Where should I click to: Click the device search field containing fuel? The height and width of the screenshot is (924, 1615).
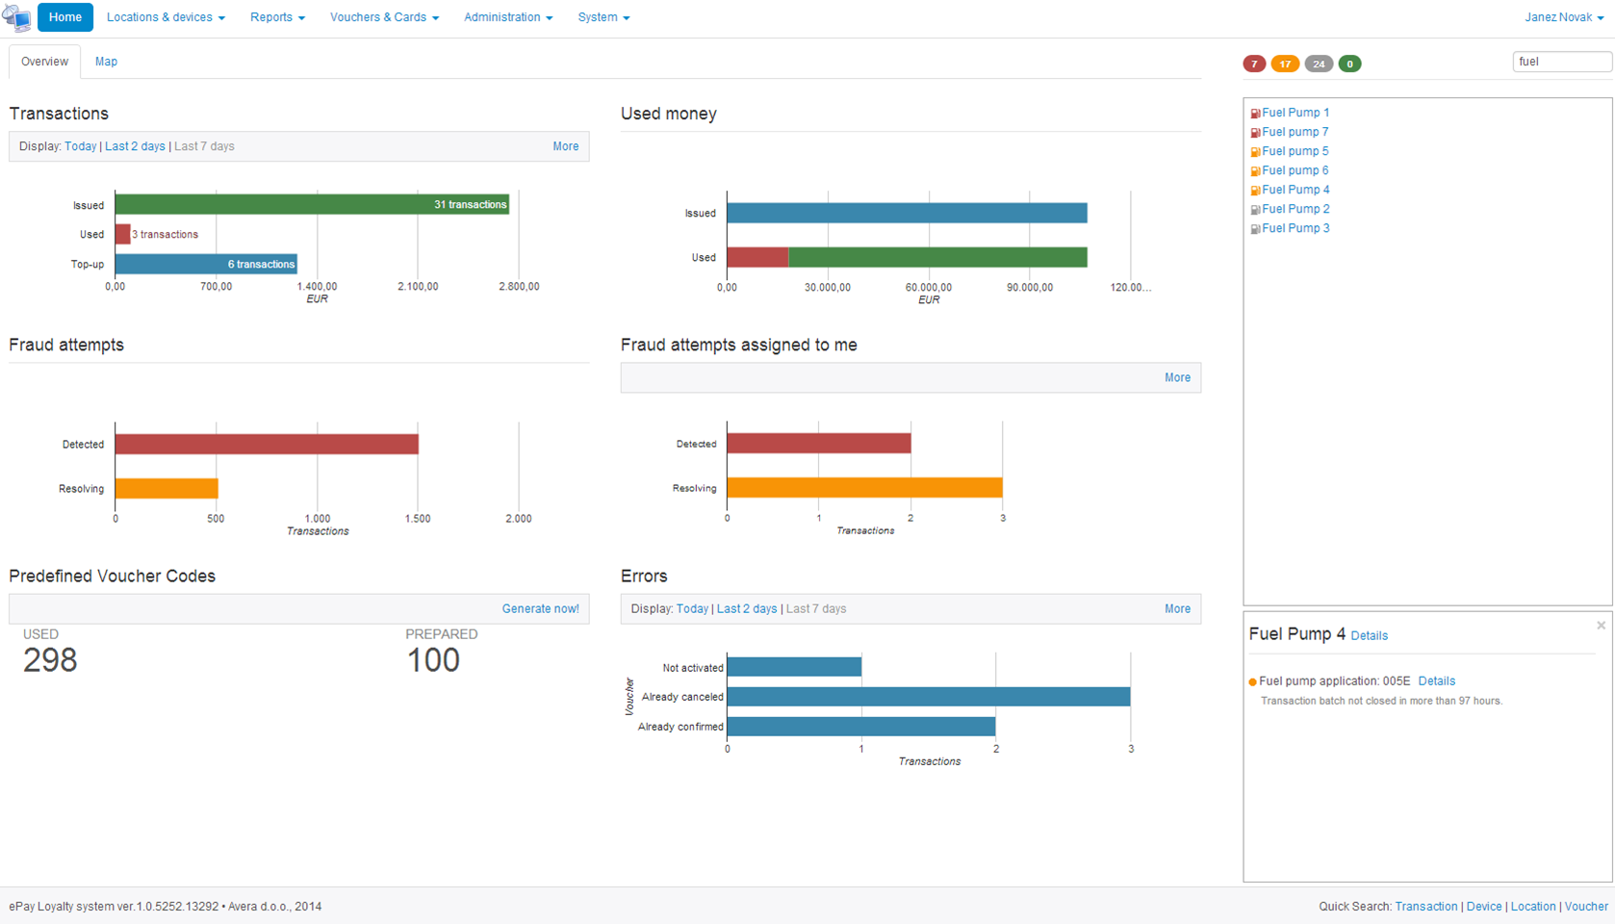pos(1560,62)
